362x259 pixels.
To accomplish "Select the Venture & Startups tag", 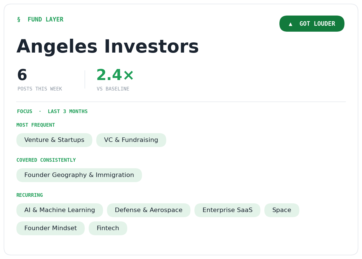I will click(x=54, y=140).
